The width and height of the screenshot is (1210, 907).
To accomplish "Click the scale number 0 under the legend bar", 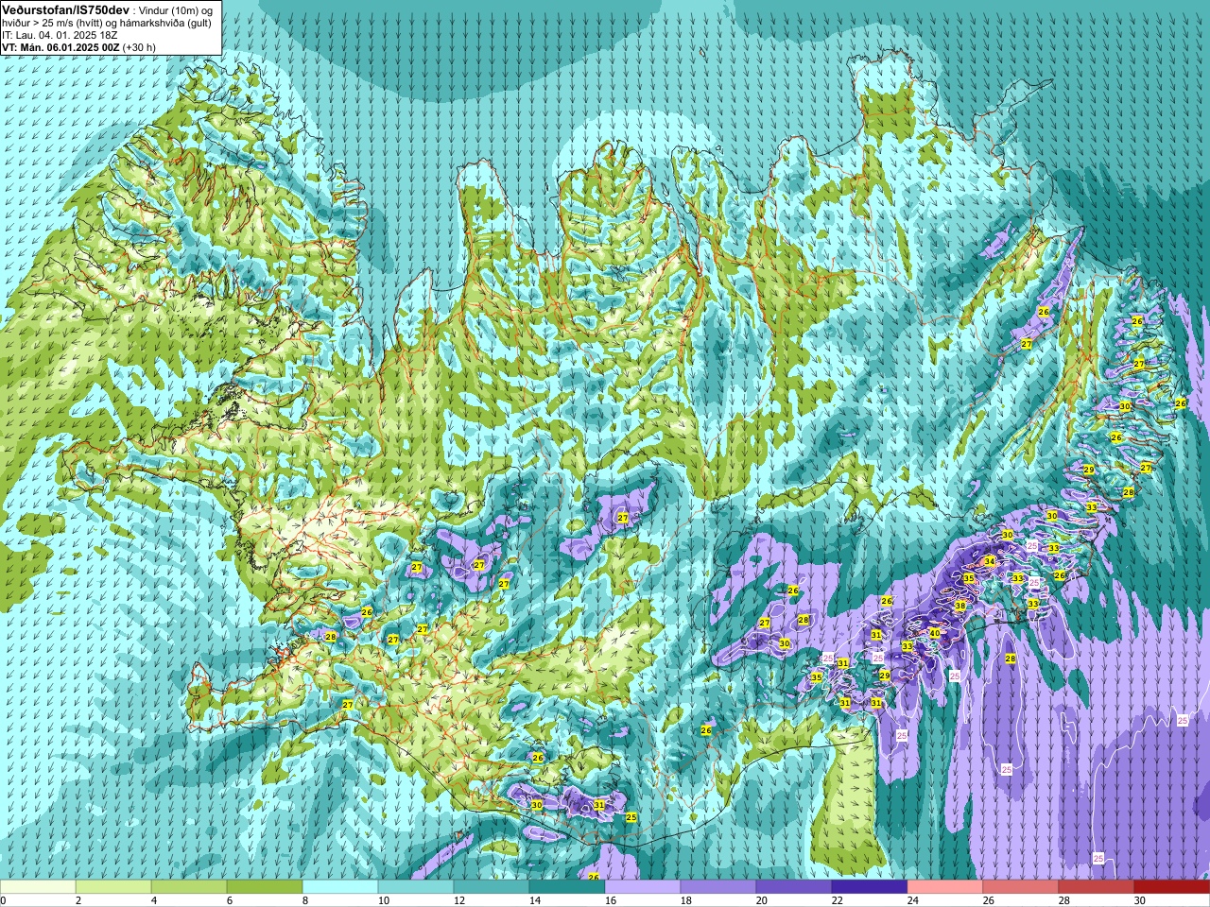I will click(x=4, y=901).
